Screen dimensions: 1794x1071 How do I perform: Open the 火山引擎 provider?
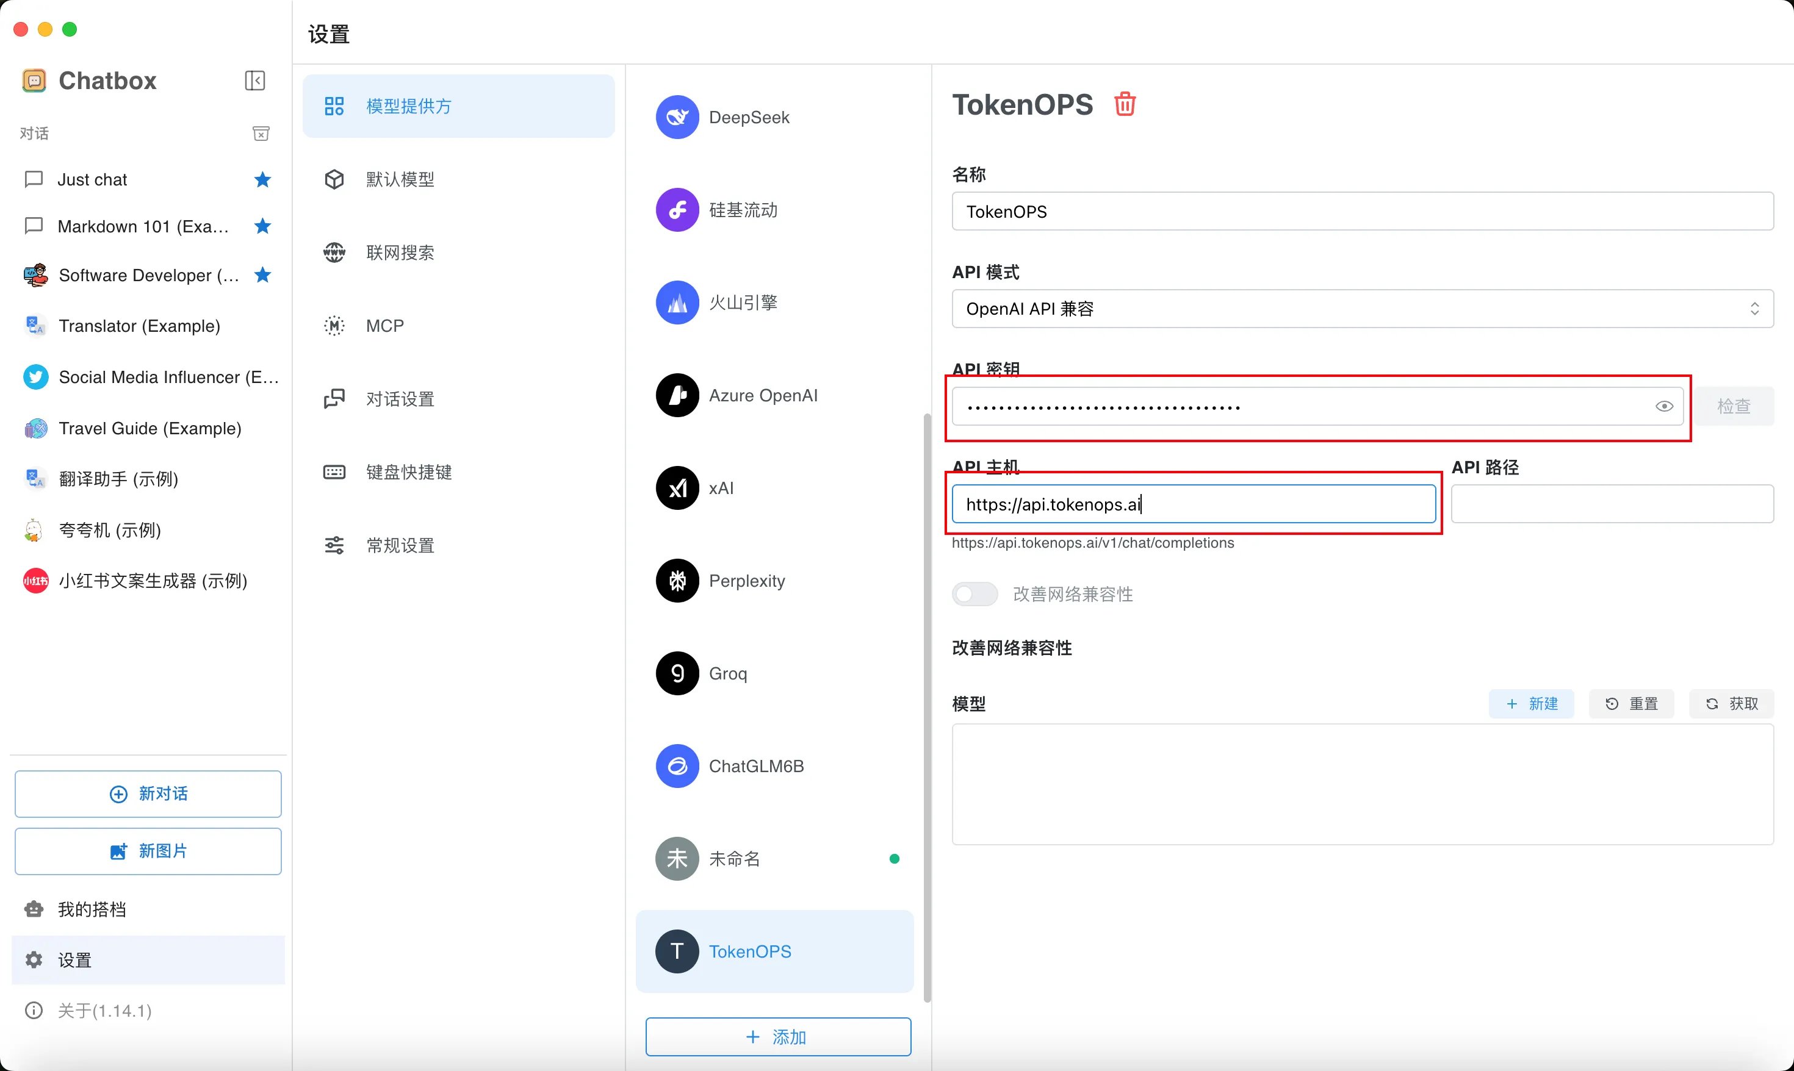[774, 303]
